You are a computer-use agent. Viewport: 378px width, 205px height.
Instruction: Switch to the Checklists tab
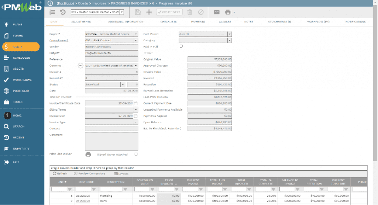(168, 22)
